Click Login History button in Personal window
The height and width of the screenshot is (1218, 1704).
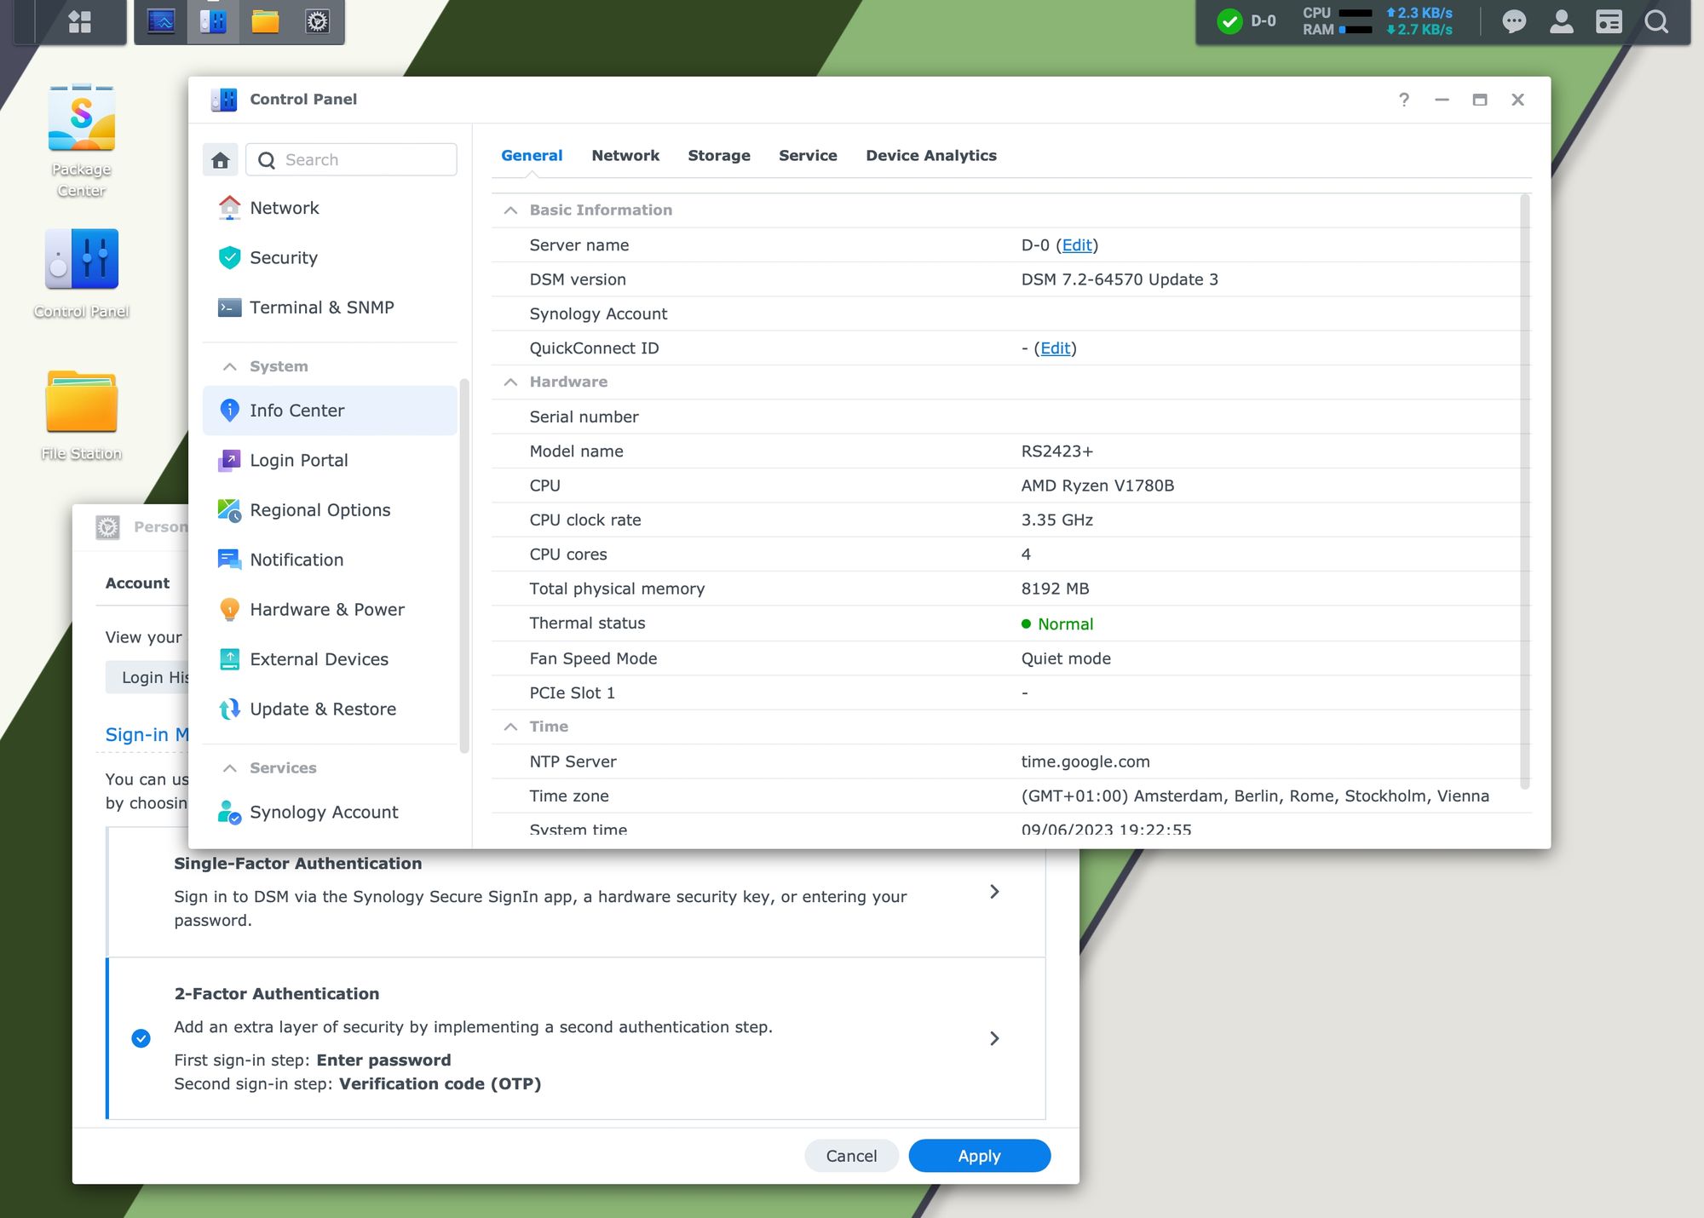[x=147, y=677]
